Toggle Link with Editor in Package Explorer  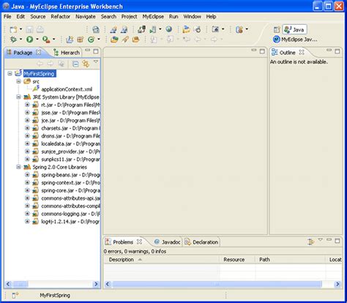click(86, 64)
